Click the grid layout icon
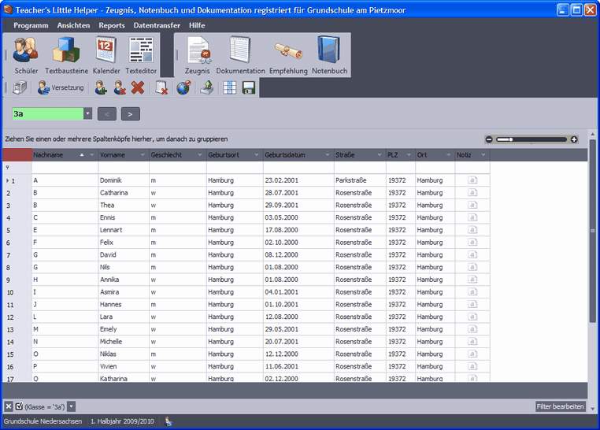 [x=230, y=87]
